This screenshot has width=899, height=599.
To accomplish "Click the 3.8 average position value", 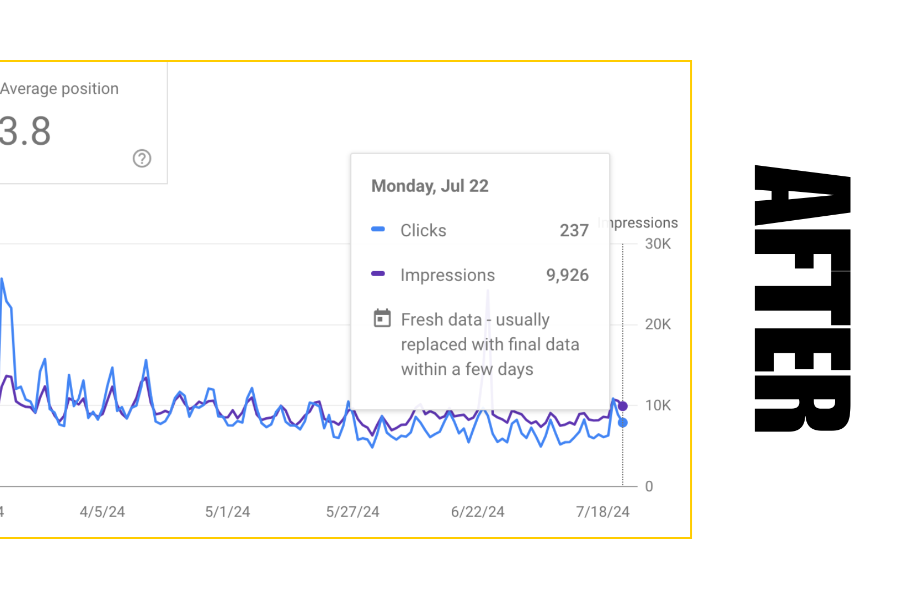I will point(26,131).
